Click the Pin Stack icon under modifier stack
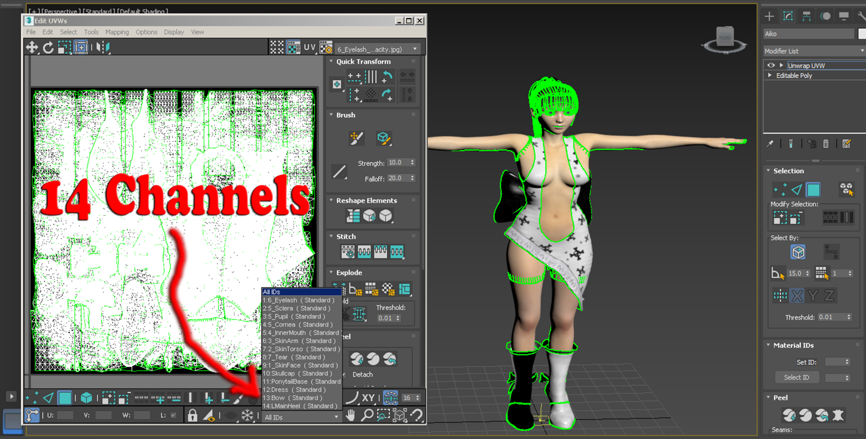The width and height of the screenshot is (866, 439). pyautogui.click(x=770, y=144)
